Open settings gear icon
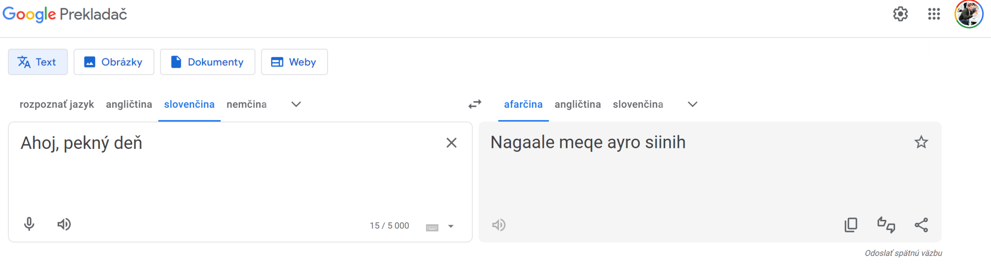991x273 pixels. click(x=900, y=14)
